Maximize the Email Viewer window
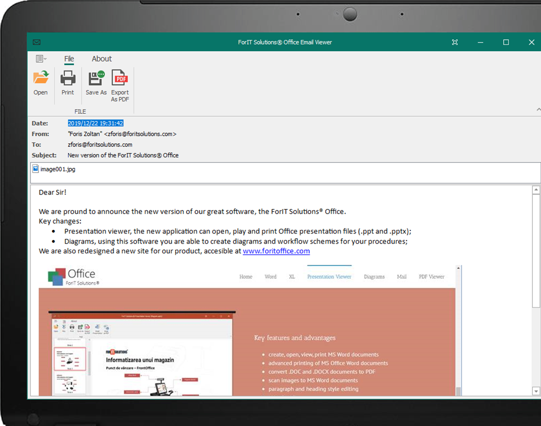The height and width of the screenshot is (426, 541). point(506,42)
